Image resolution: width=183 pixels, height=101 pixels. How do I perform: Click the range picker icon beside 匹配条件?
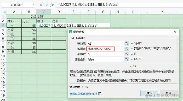(x=127, y=60)
